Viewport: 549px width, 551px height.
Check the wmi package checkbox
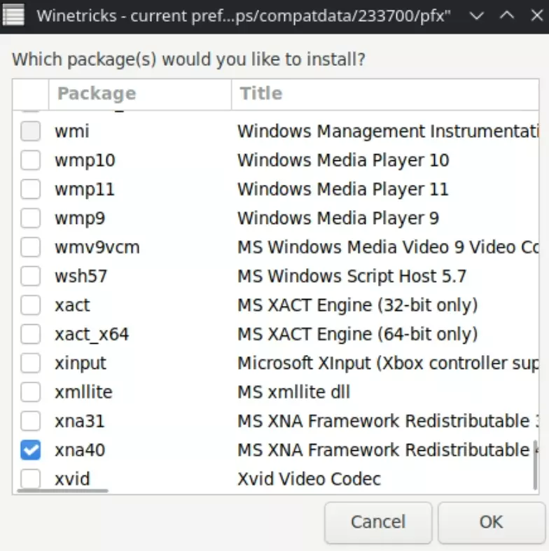(x=30, y=131)
